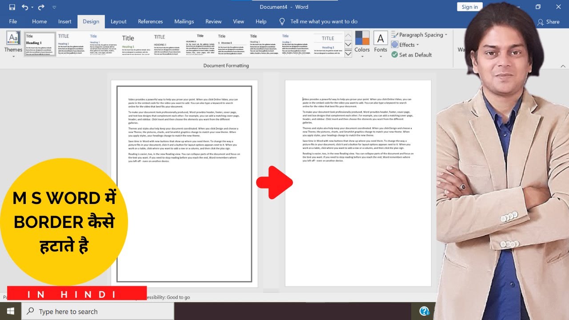Open the Effects dropdown
This screenshot has width=569, height=320.
[405, 44]
